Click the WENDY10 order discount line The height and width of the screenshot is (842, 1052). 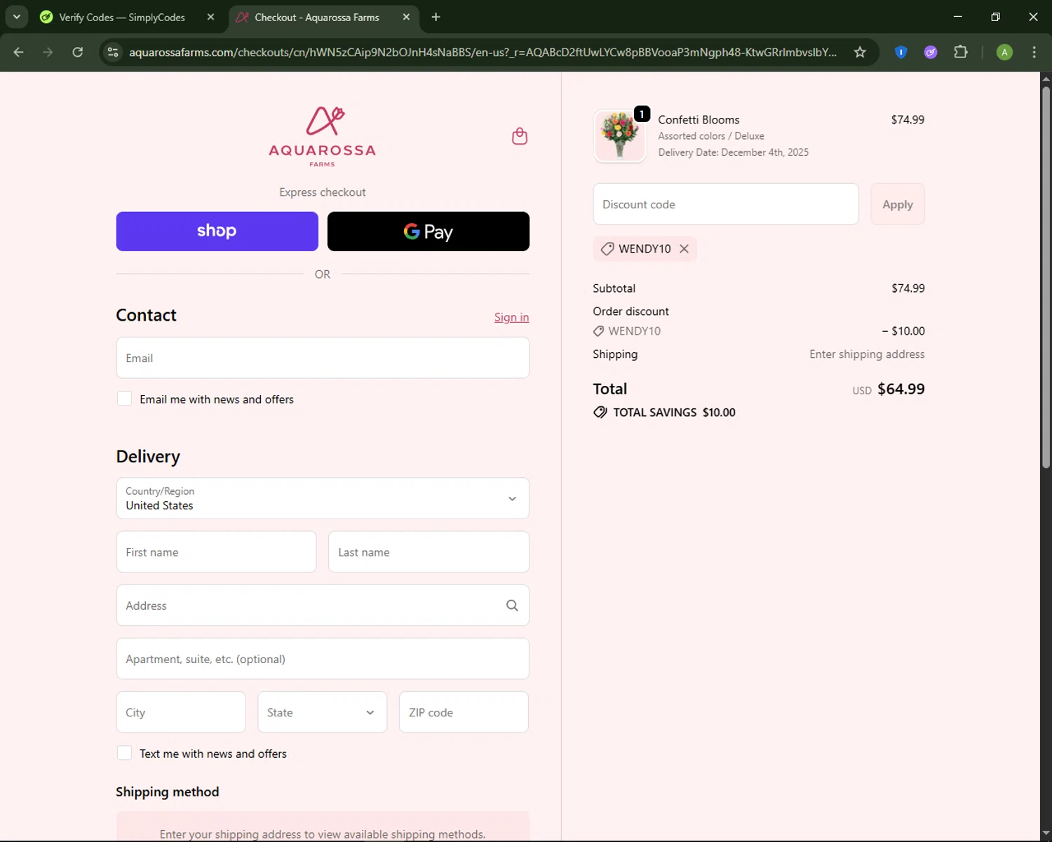[759, 331]
